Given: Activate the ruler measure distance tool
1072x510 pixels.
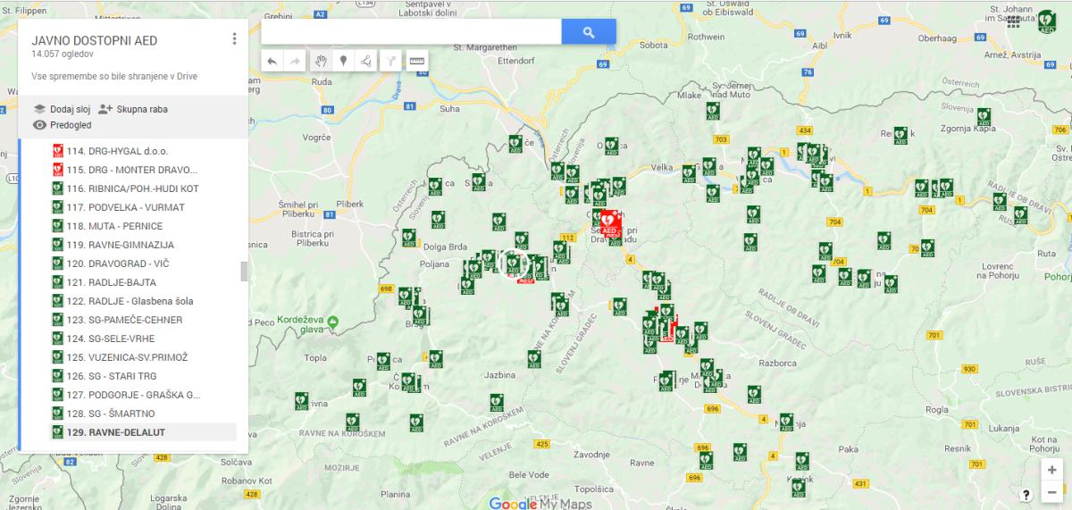Looking at the screenshot, I should click(417, 61).
